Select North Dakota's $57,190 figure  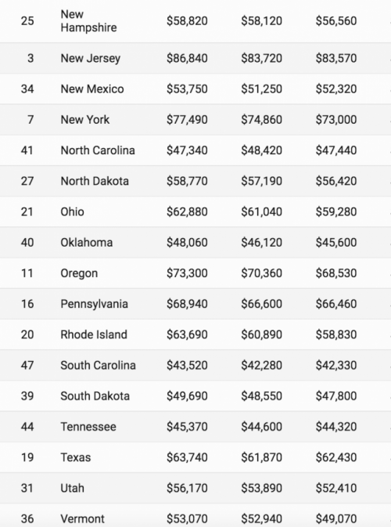pyautogui.click(x=261, y=181)
